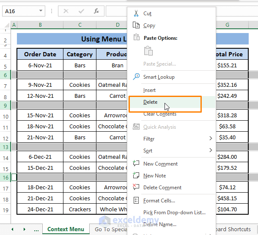Click the Crackers cell
258x235 pixels.
point(80,209)
